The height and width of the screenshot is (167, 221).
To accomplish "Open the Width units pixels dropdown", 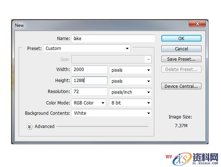I will [x=130, y=70].
